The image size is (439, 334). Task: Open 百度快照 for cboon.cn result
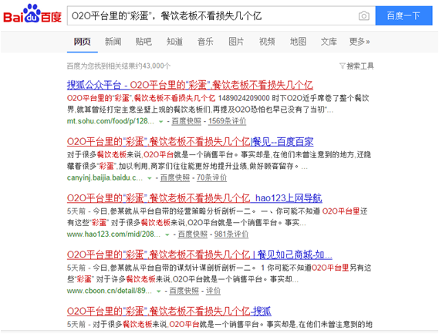pos(184,291)
